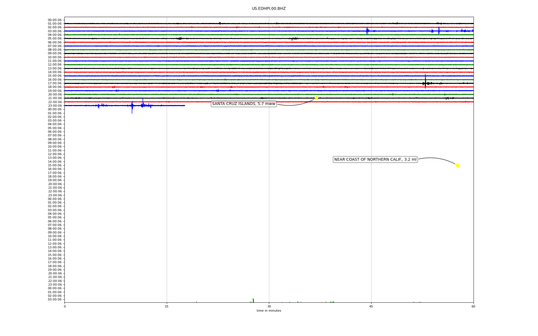This screenshot has height=336, width=538.
Task: Click the curved arrow line from Santa Cruz label
Action: click(x=294, y=105)
